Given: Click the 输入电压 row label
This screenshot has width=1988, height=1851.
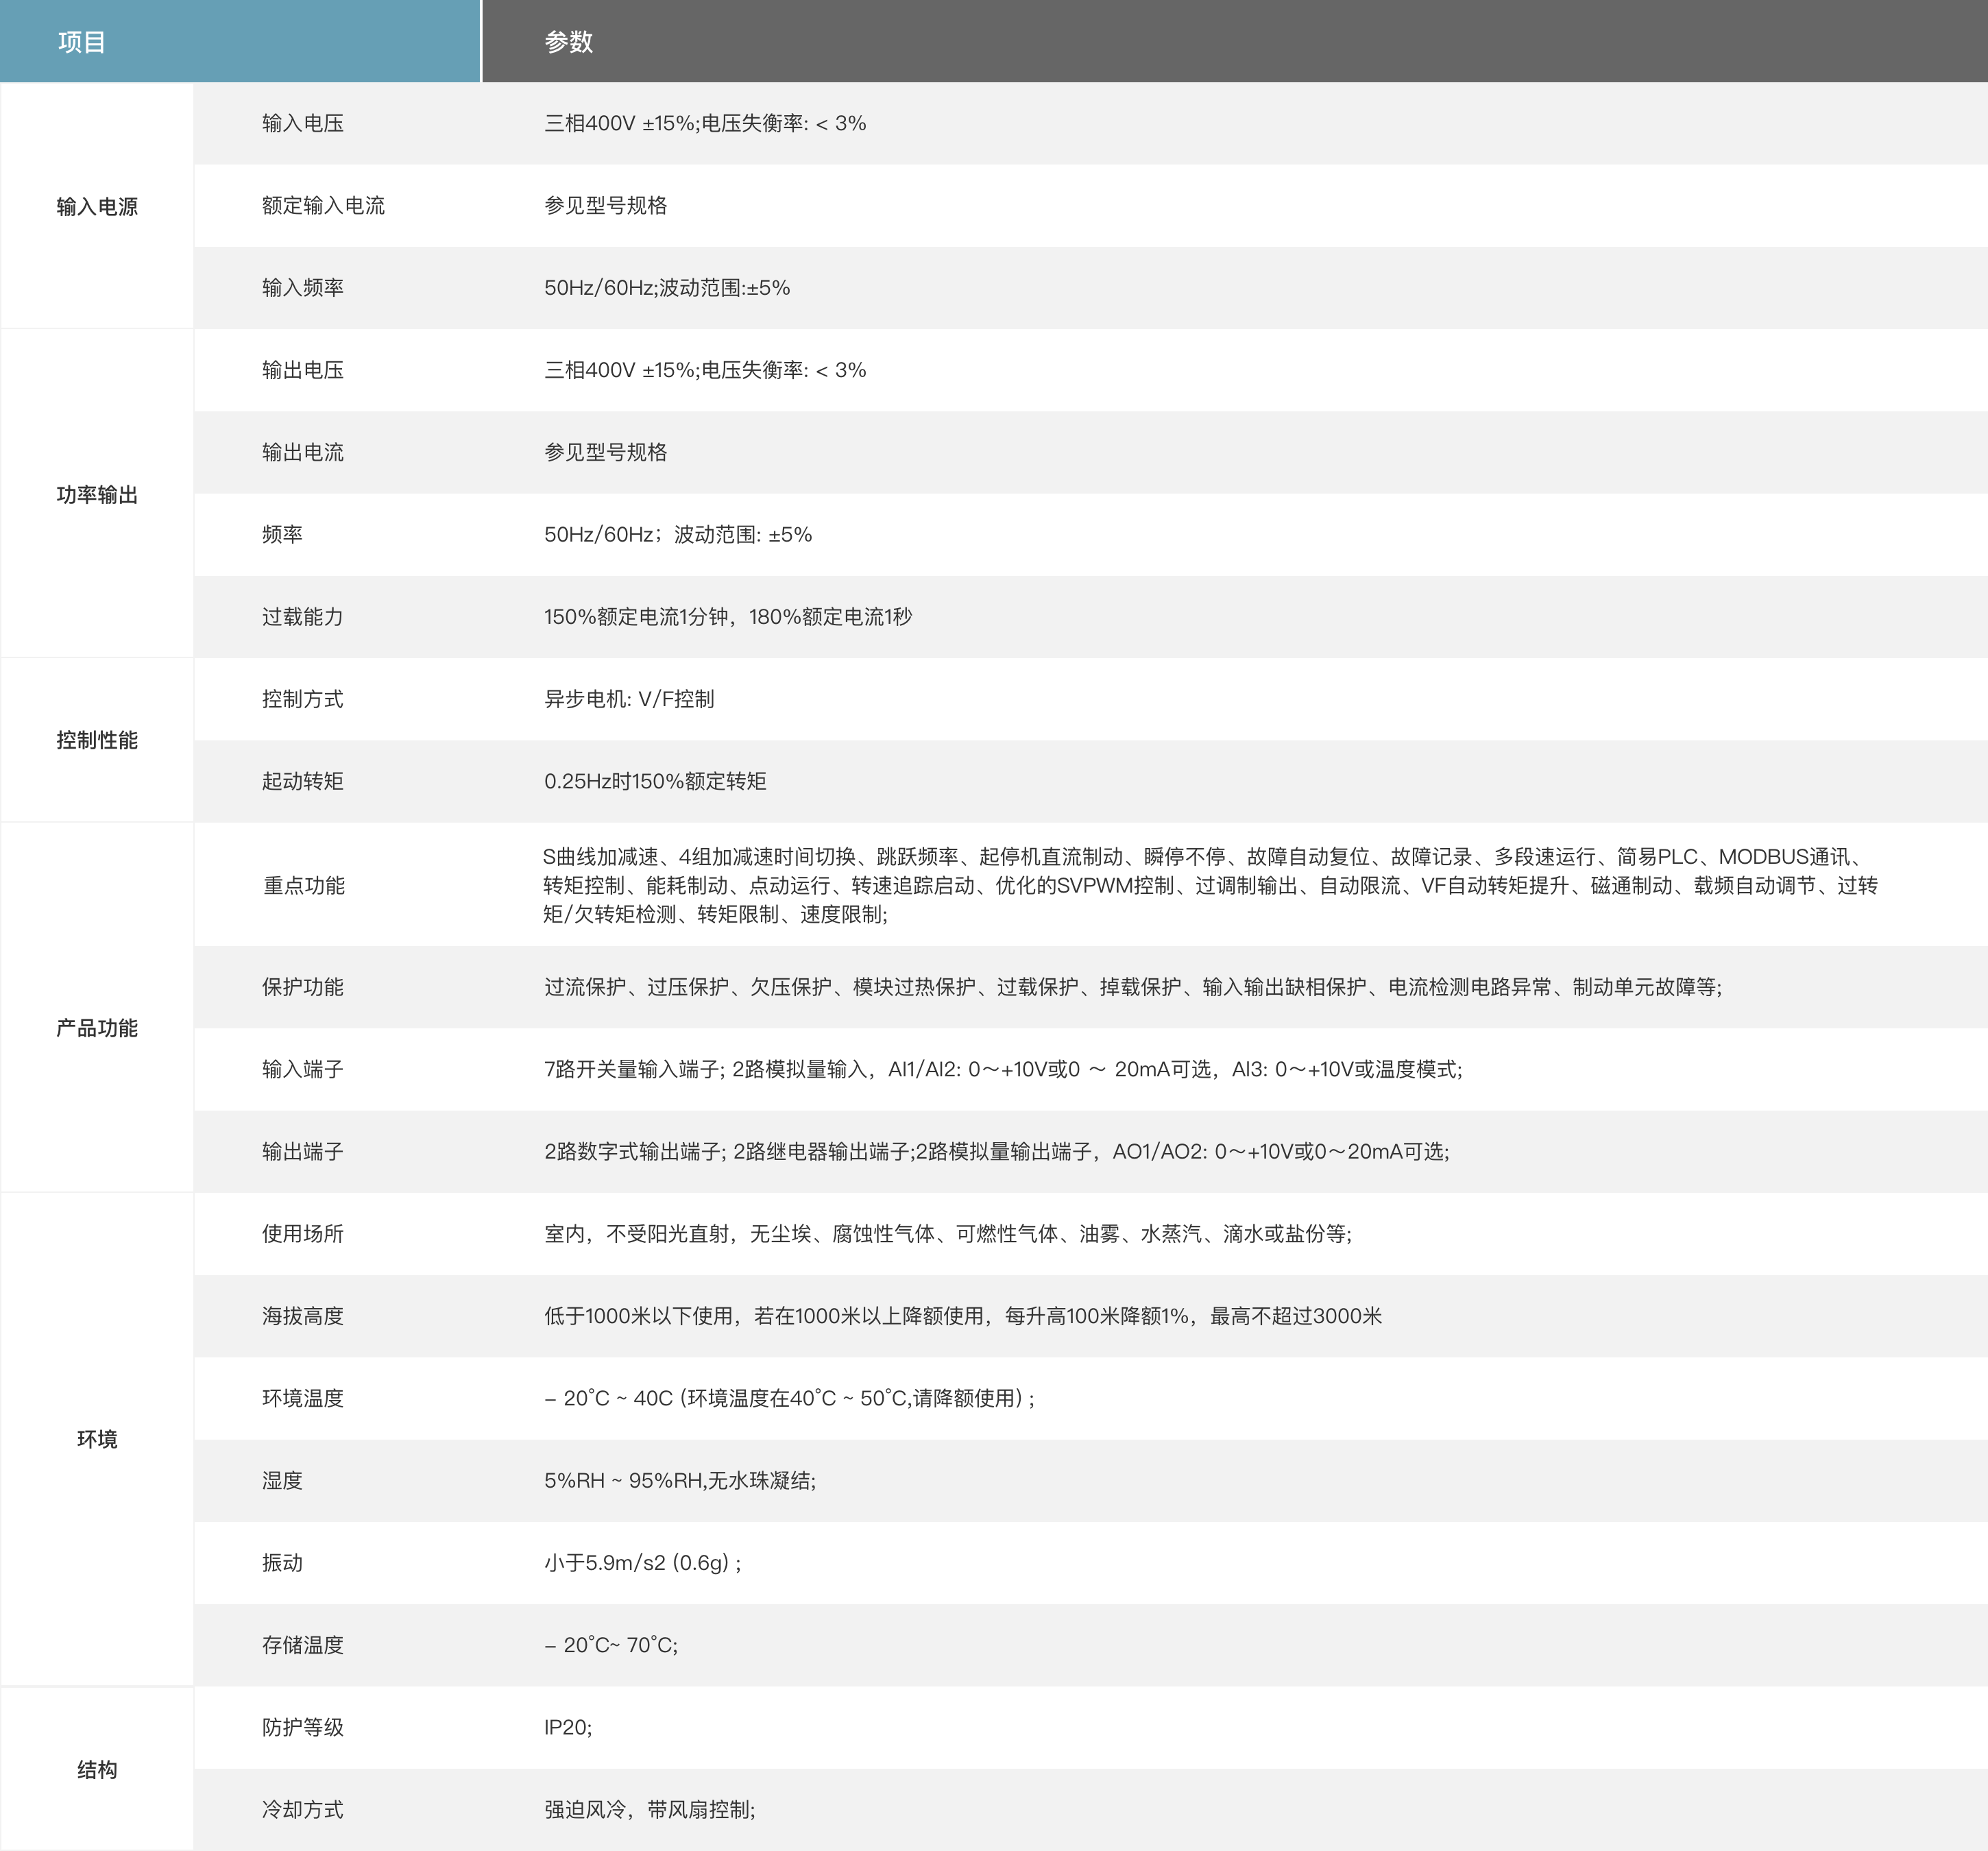Looking at the screenshot, I should [302, 123].
